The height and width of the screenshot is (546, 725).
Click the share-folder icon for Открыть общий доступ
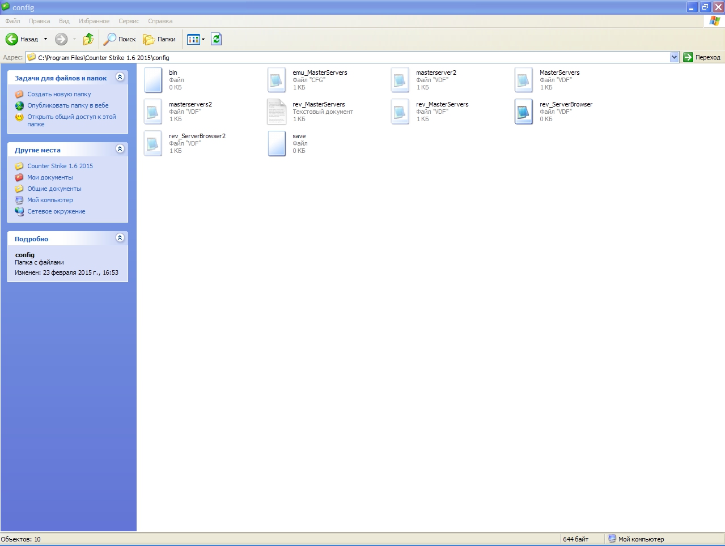[19, 117]
